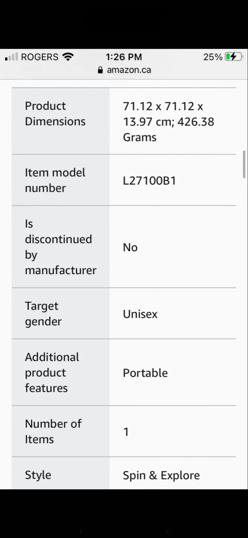This screenshot has height=538, width=248.
Task: Tap the padlock secure-site icon
Action: point(100,70)
